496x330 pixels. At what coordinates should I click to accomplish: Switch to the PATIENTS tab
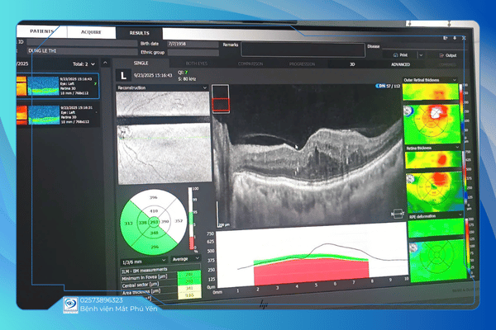(x=45, y=31)
